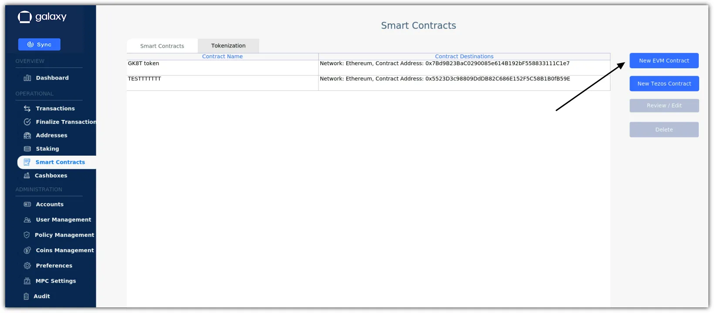Screen dimensions: 714x313
Task: Sort by the Contract Name column header
Action: tap(222, 57)
